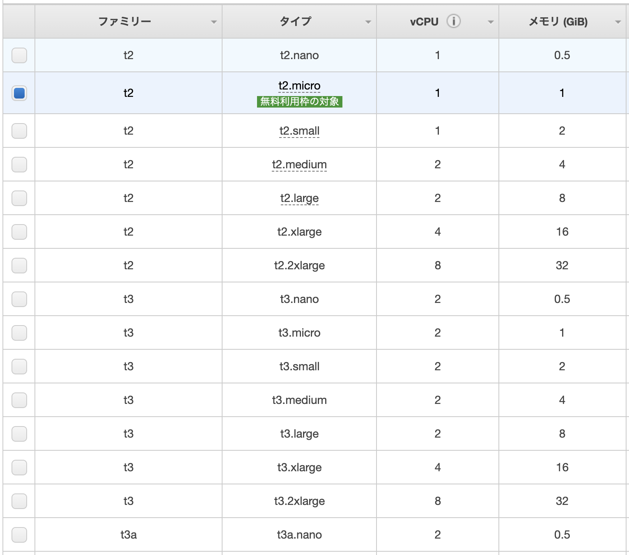Click the 無料利用枠の対象 green badge

(299, 101)
